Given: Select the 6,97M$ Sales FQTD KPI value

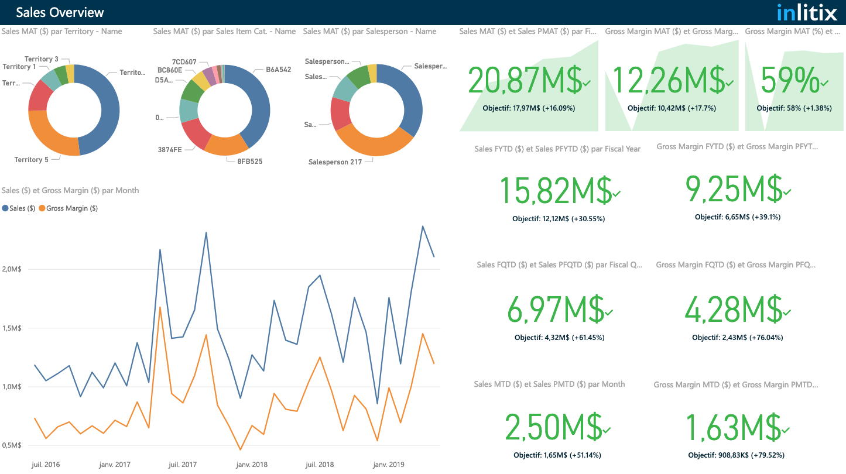Looking at the screenshot, I should tap(556, 309).
